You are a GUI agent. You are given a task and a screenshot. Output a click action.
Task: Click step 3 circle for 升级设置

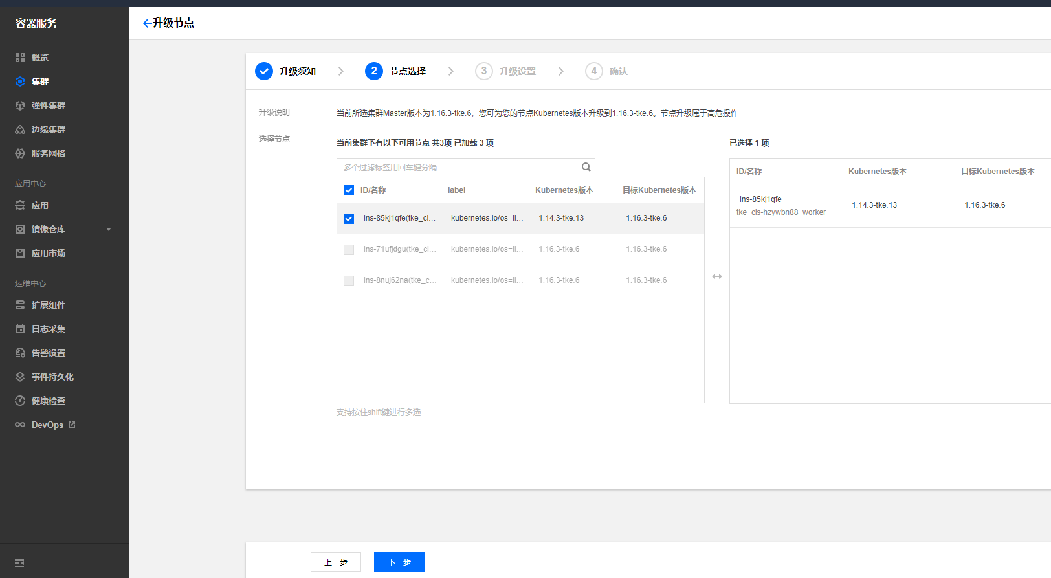click(484, 71)
